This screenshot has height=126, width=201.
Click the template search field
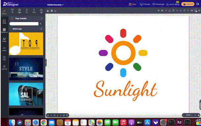tap(24, 24)
